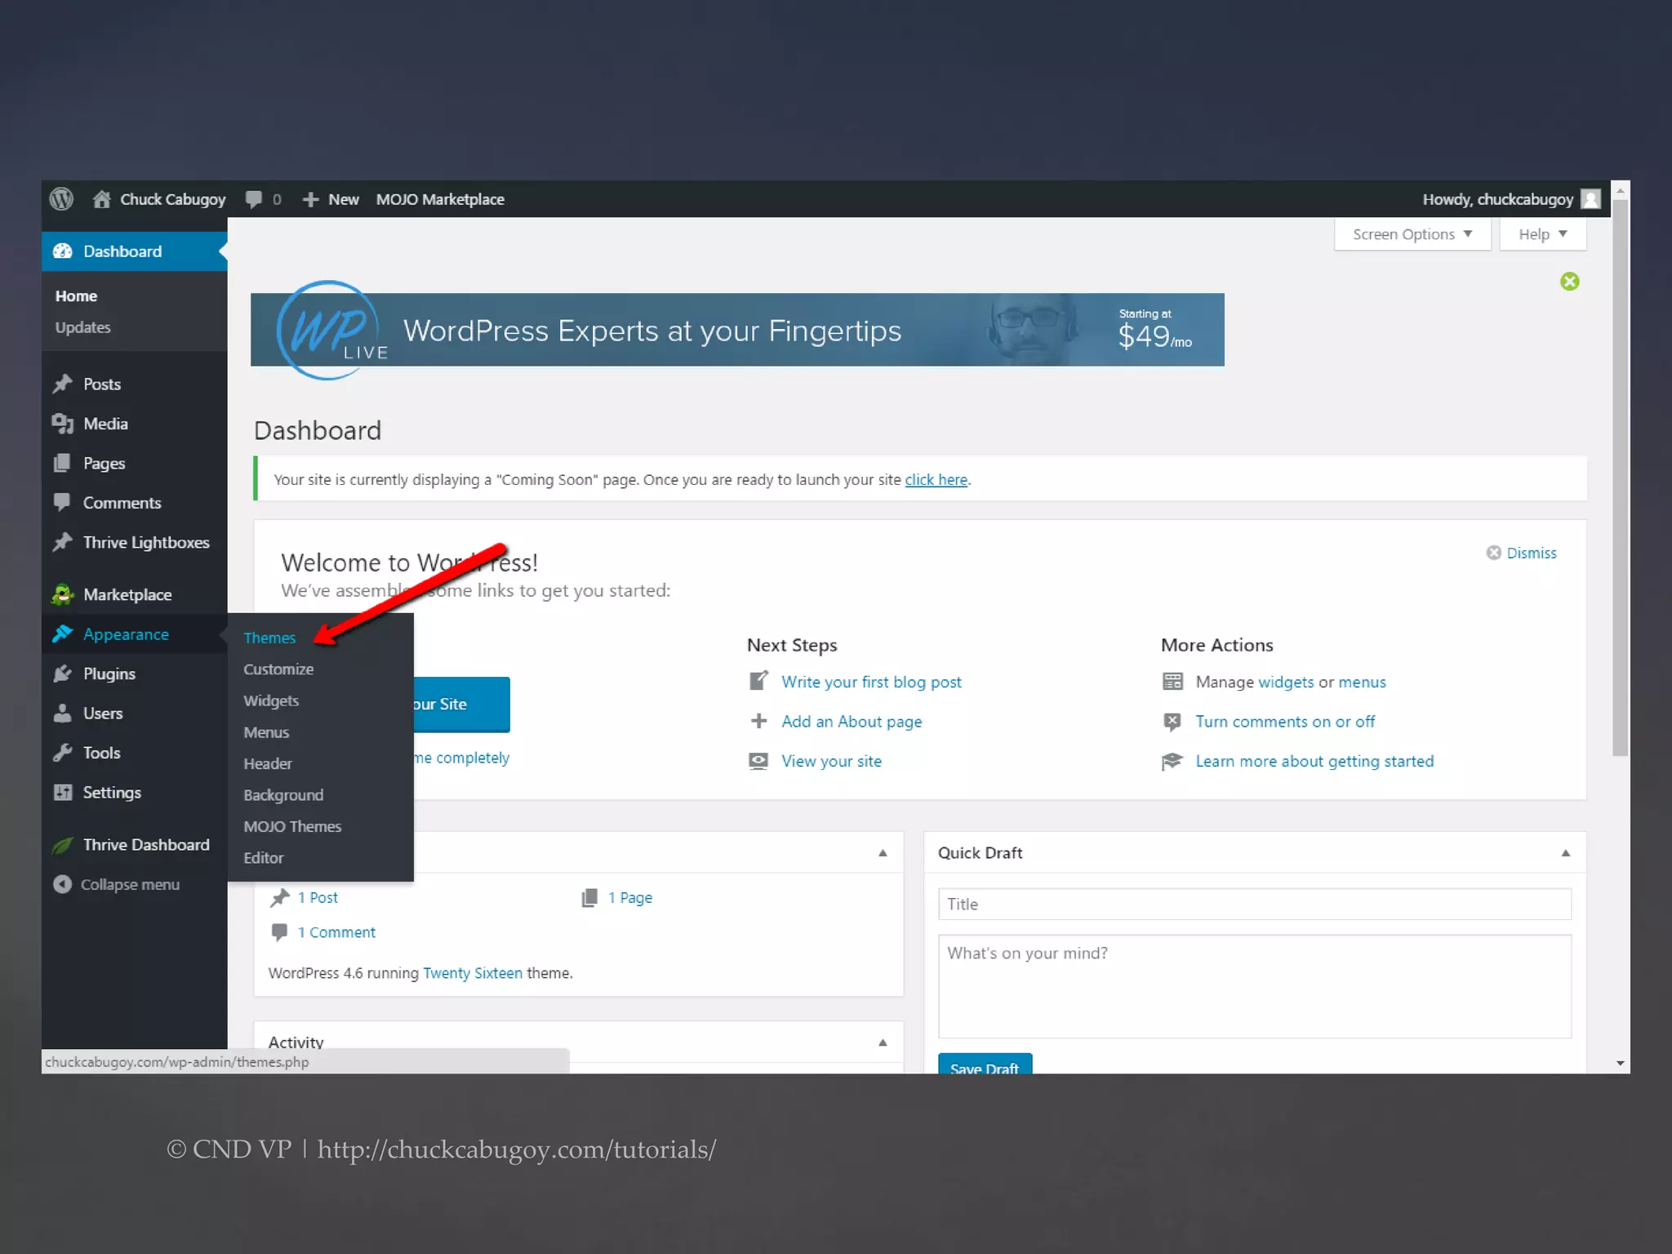The image size is (1672, 1254).
Task: Open Editor in the Appearance submenu
Action: [264, 858]
